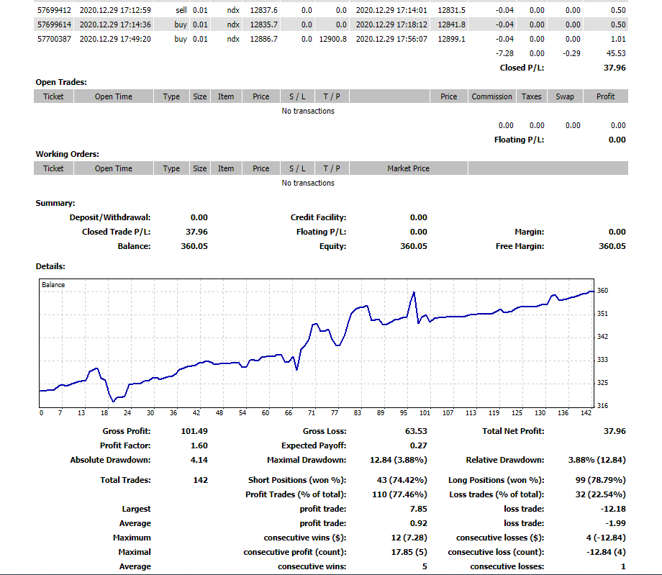Click the Maximal Drawdown value 12.84 (3.88%)
This screenshot has height=575, width=662.
click(399, 460)
